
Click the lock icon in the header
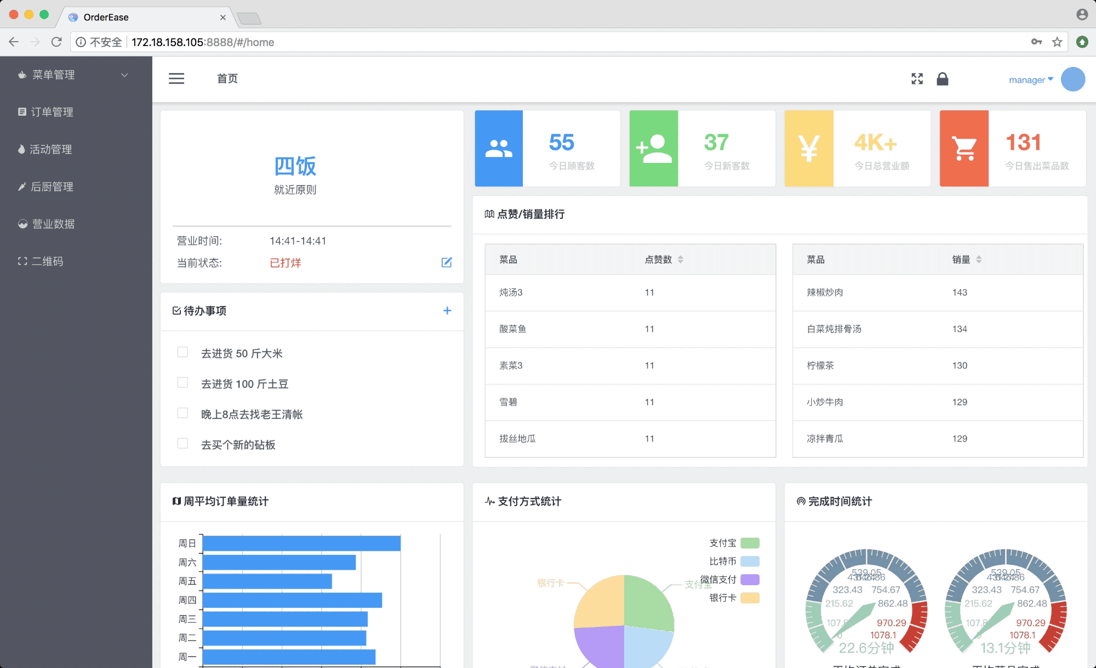point(942,79)
